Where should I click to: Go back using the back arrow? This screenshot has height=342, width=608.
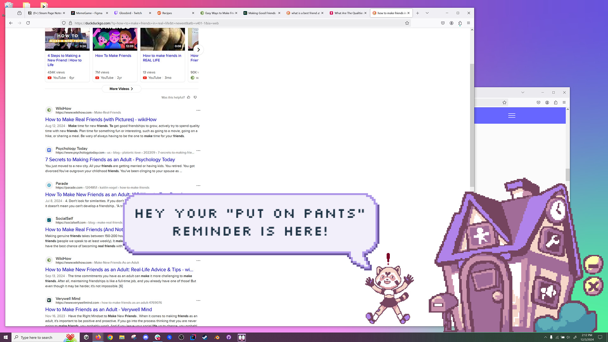click(11, 23)
